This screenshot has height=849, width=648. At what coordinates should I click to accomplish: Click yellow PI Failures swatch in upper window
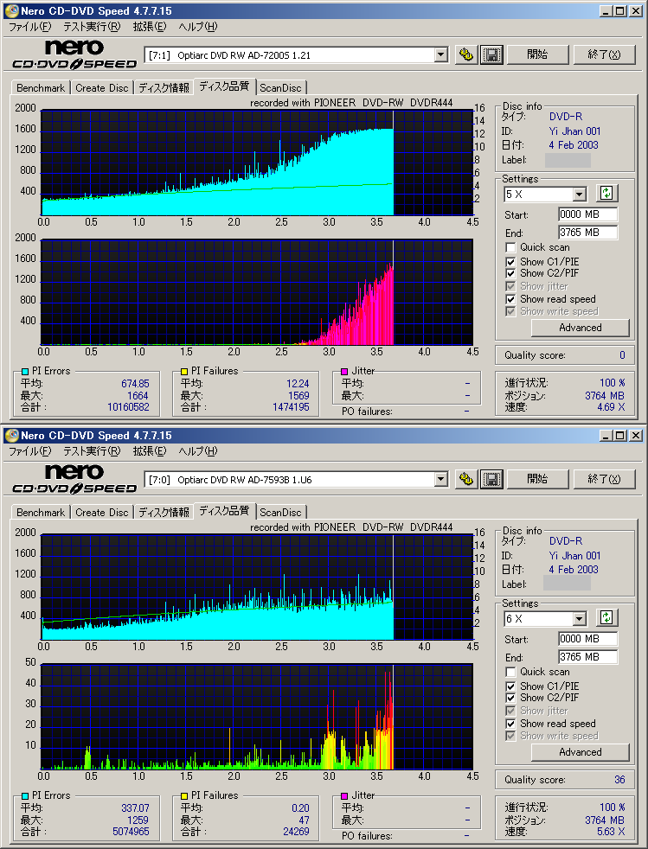(184, 372)
